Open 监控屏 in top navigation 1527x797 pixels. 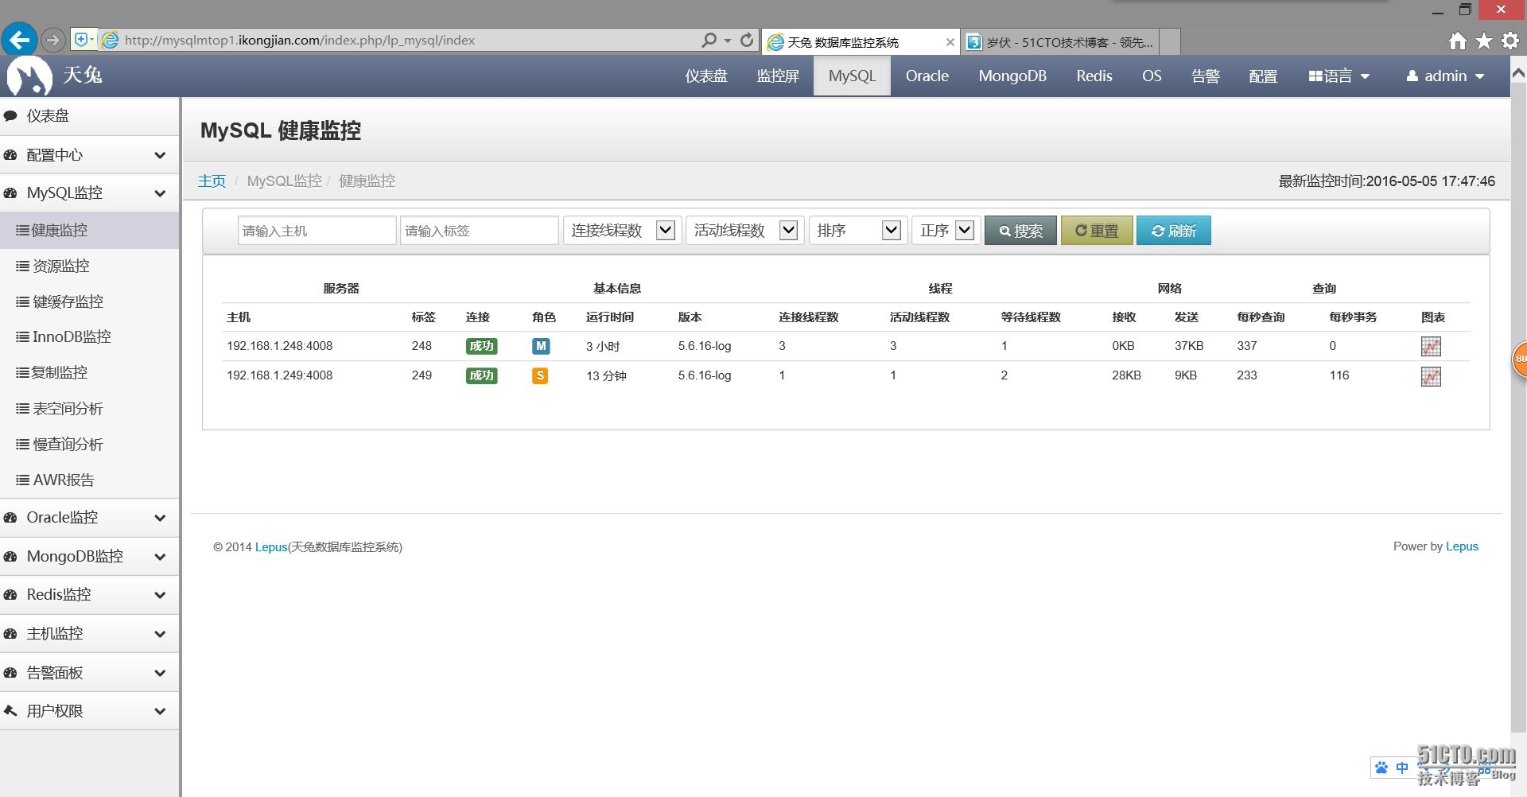tap(778, 76)
